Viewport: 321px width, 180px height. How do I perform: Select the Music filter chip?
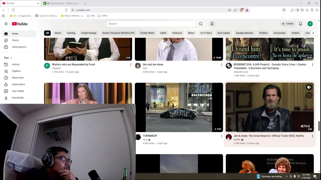coord(58,33)
